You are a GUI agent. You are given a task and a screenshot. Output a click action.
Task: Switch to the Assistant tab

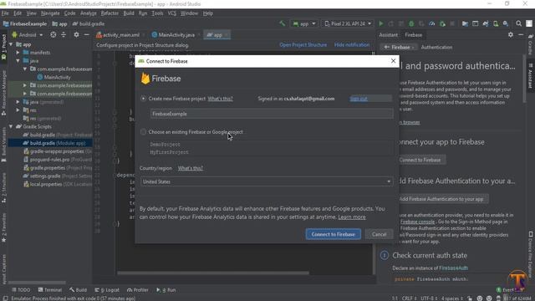388,35
